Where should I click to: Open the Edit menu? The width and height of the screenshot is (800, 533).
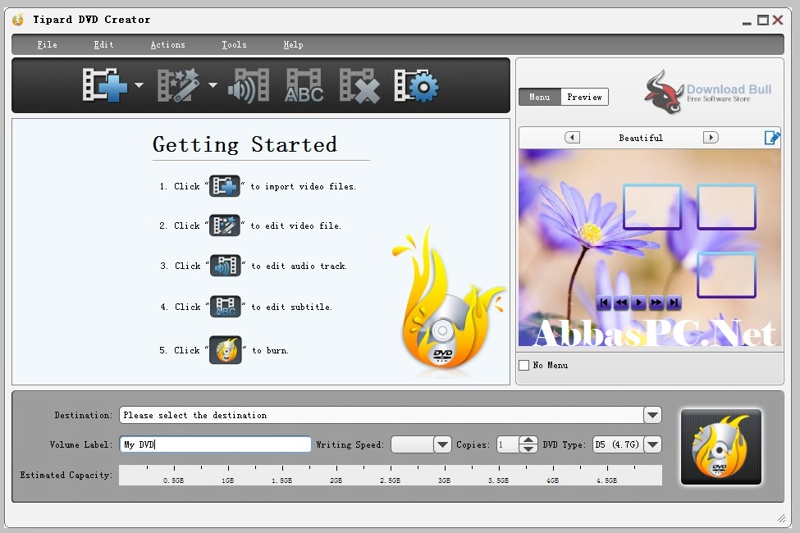[103, 45]
